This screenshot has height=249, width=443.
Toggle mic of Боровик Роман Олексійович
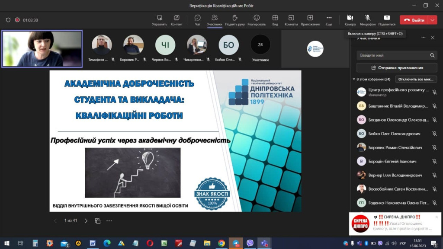pyautogui.click(x=434, y=147)
